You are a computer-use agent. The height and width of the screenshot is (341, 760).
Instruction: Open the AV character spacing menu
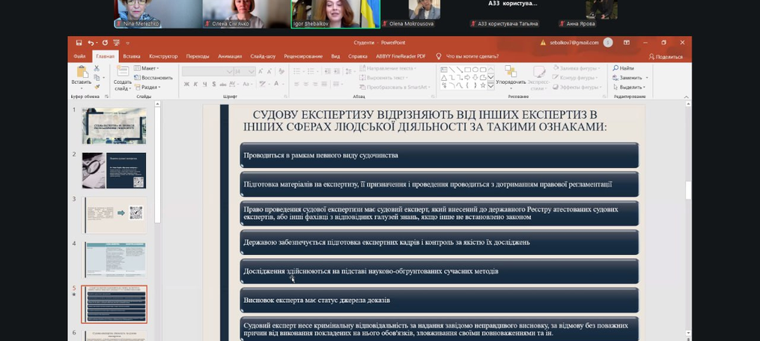tap(234, 85)
